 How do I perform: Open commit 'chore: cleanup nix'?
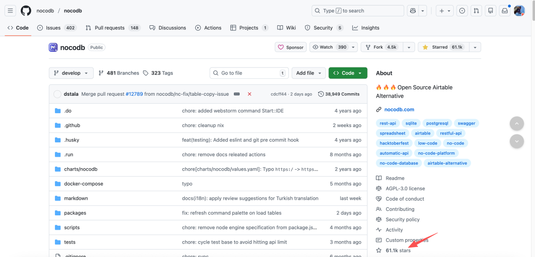(203, 126)
